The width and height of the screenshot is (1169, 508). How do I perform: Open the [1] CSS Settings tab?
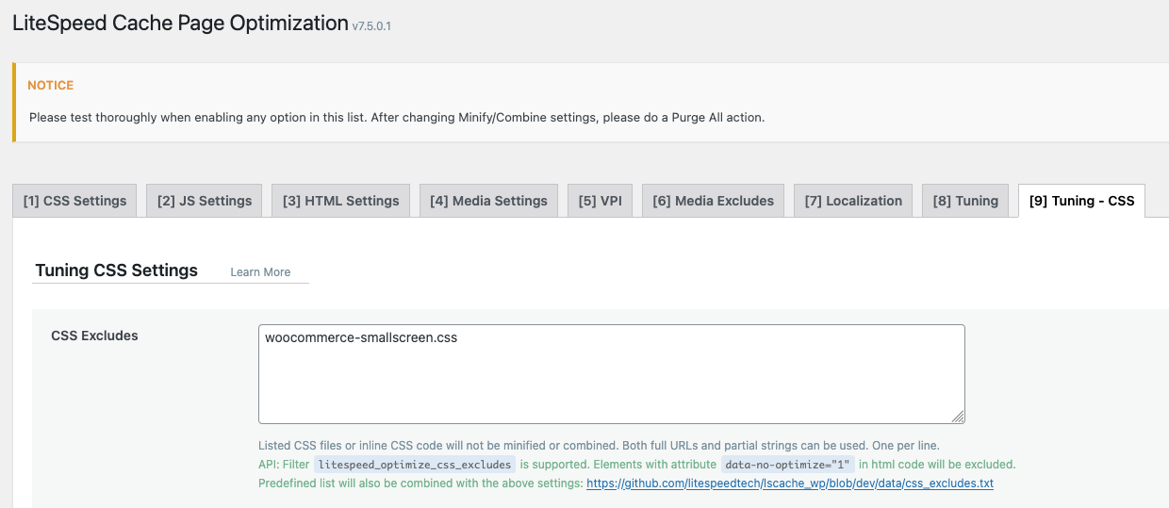coord(75,201)
